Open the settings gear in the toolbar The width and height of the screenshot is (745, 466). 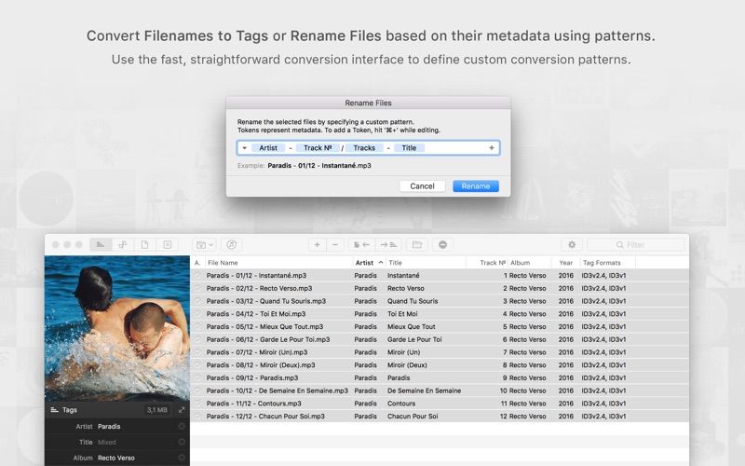tap(572, 244)
